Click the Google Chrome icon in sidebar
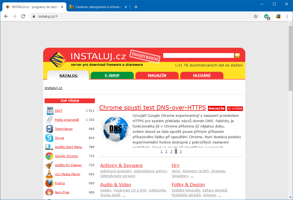The image size is (293, 200). point(49,156)
